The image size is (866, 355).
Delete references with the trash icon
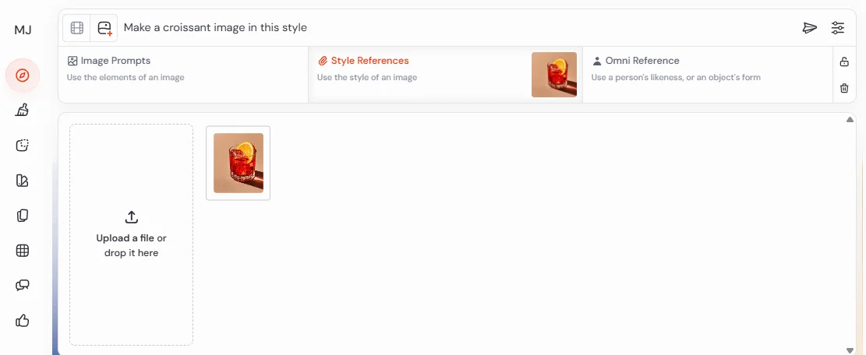844,88
